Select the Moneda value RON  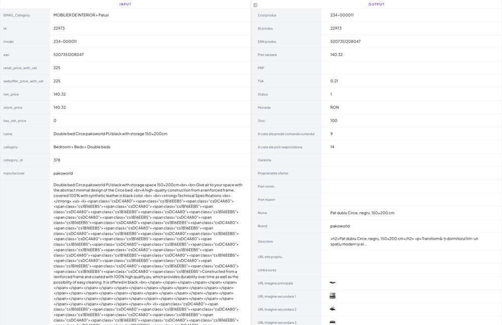(334, 107)
